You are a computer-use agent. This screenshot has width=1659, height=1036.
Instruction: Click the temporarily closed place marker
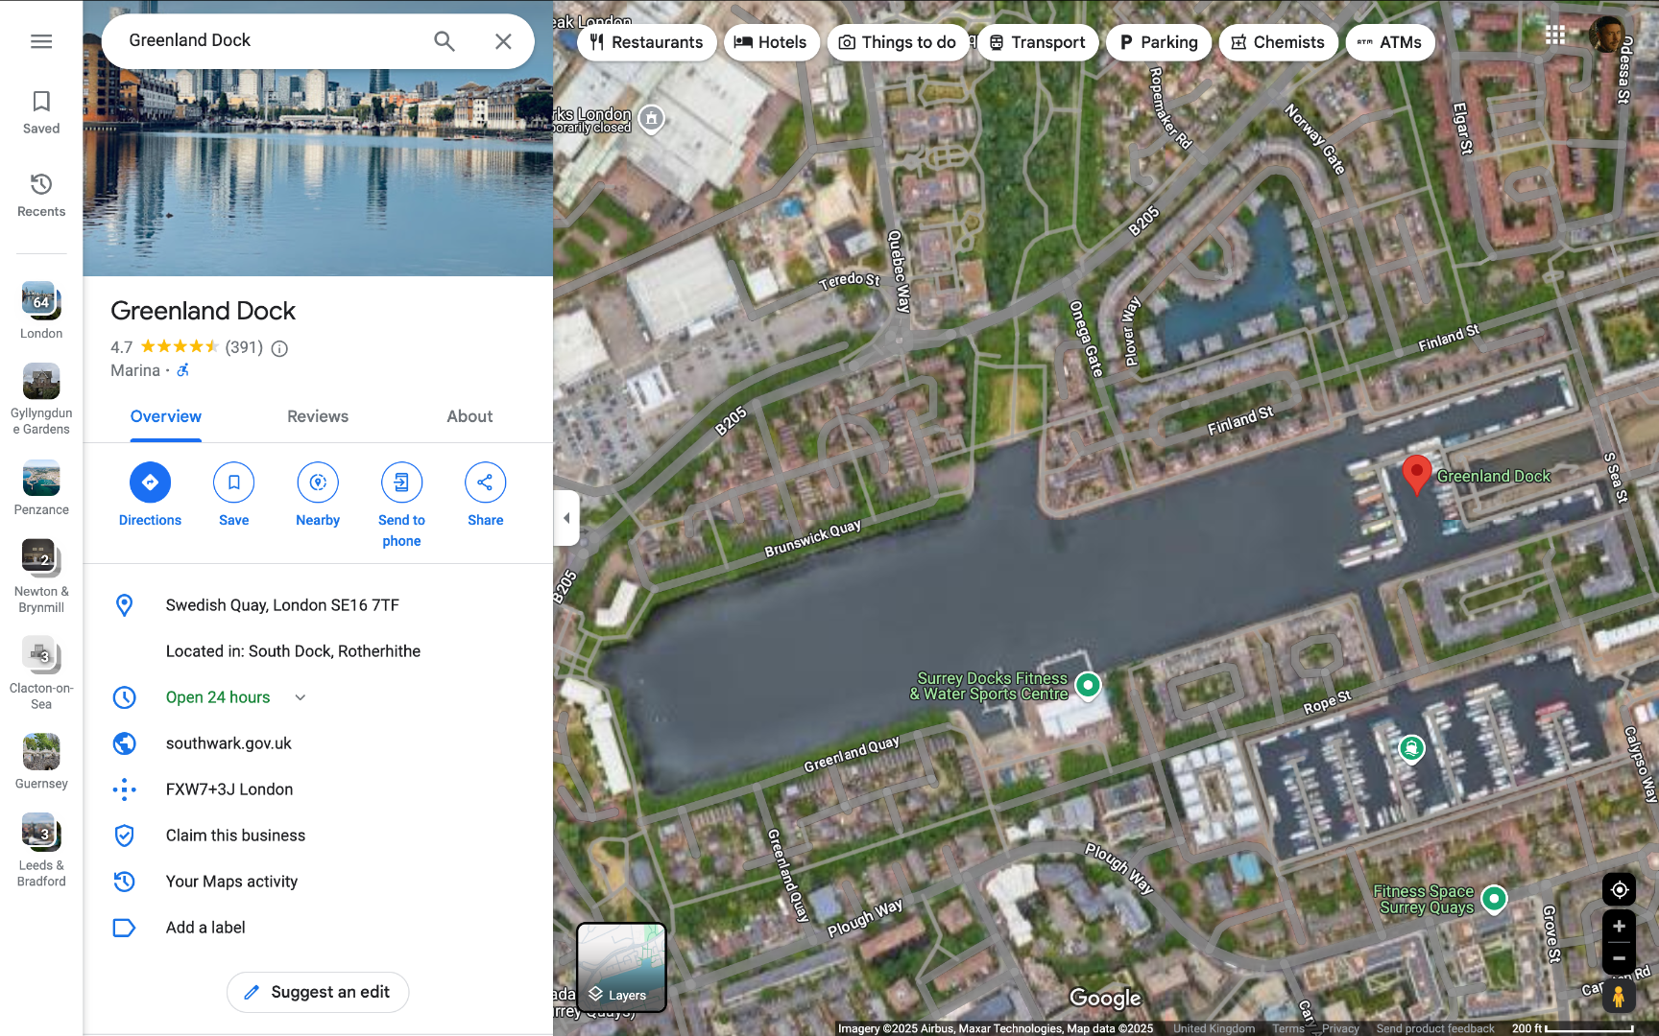tap(652, 119)
